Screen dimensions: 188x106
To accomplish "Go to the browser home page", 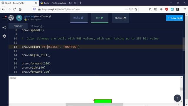I will pos(20,9).
